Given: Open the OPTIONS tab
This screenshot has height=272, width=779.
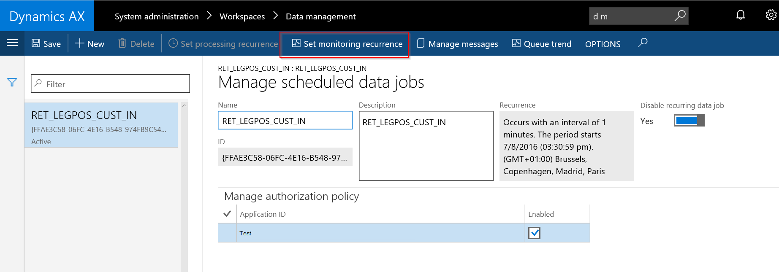Looking at the screenshot, I should coord(603,44).
